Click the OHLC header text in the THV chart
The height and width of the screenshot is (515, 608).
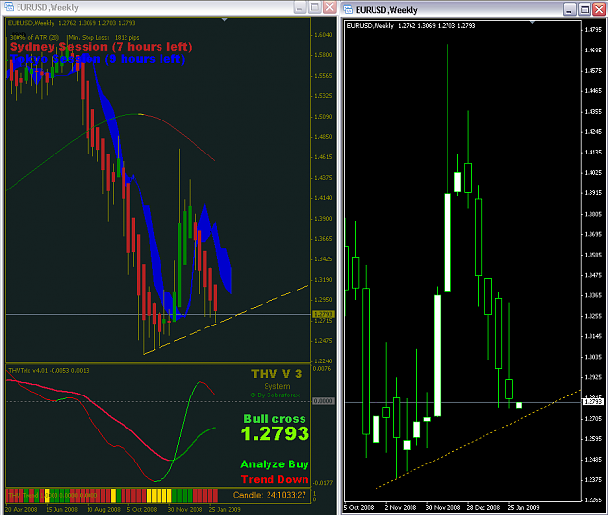[x=71, y=23]
